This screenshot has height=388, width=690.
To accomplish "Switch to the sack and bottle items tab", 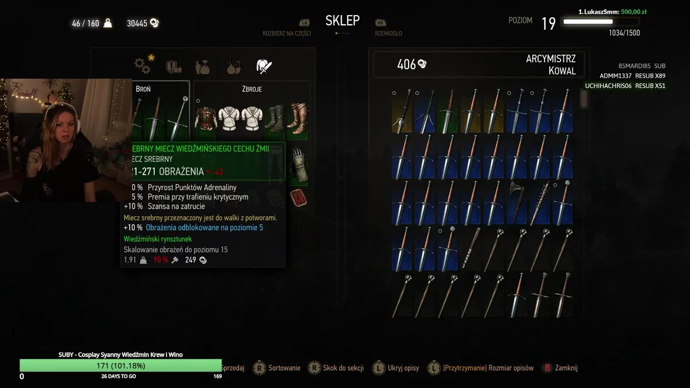I will [203, 66].
